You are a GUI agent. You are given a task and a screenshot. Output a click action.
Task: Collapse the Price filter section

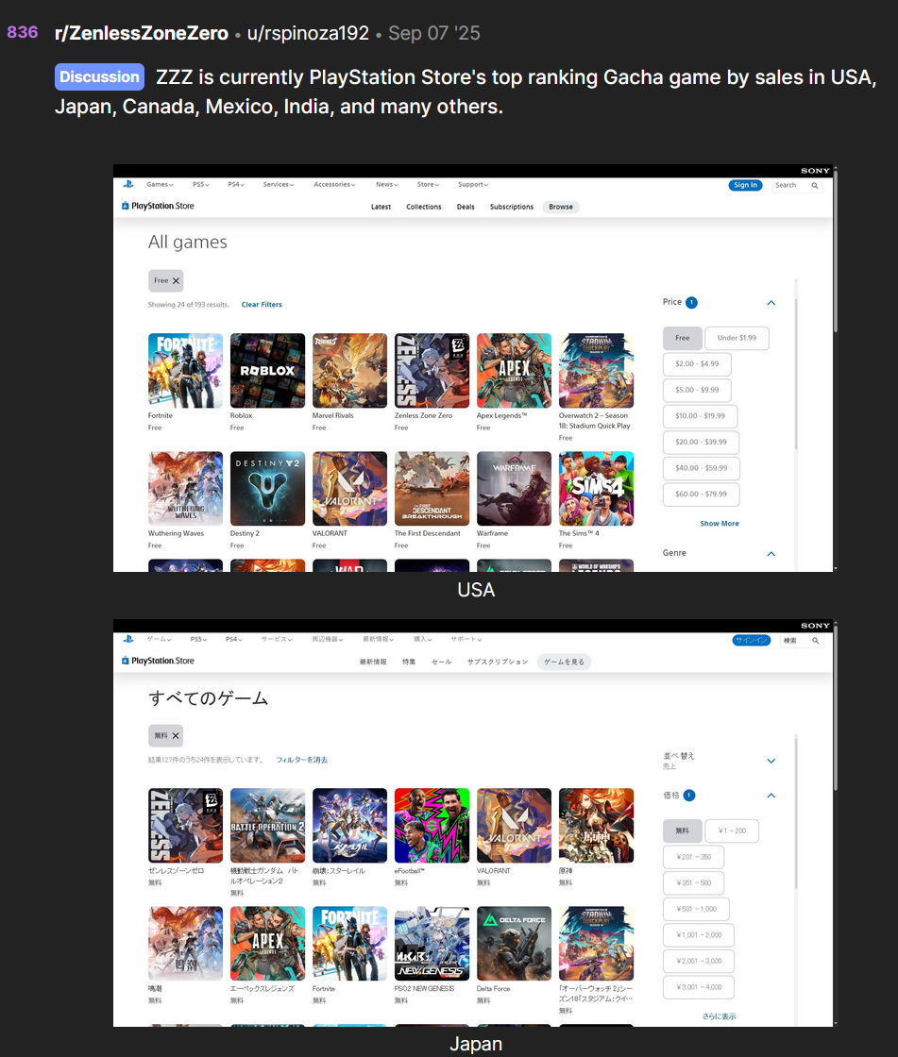point(771,303)
